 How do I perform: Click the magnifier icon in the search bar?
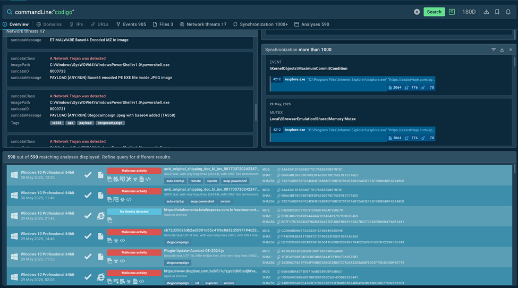point(10,12)
